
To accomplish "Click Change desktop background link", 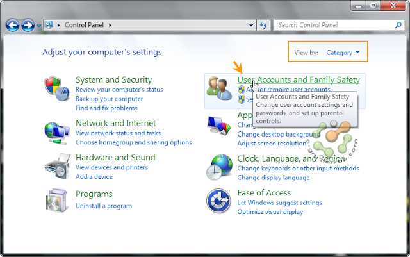I will [279, 134].
